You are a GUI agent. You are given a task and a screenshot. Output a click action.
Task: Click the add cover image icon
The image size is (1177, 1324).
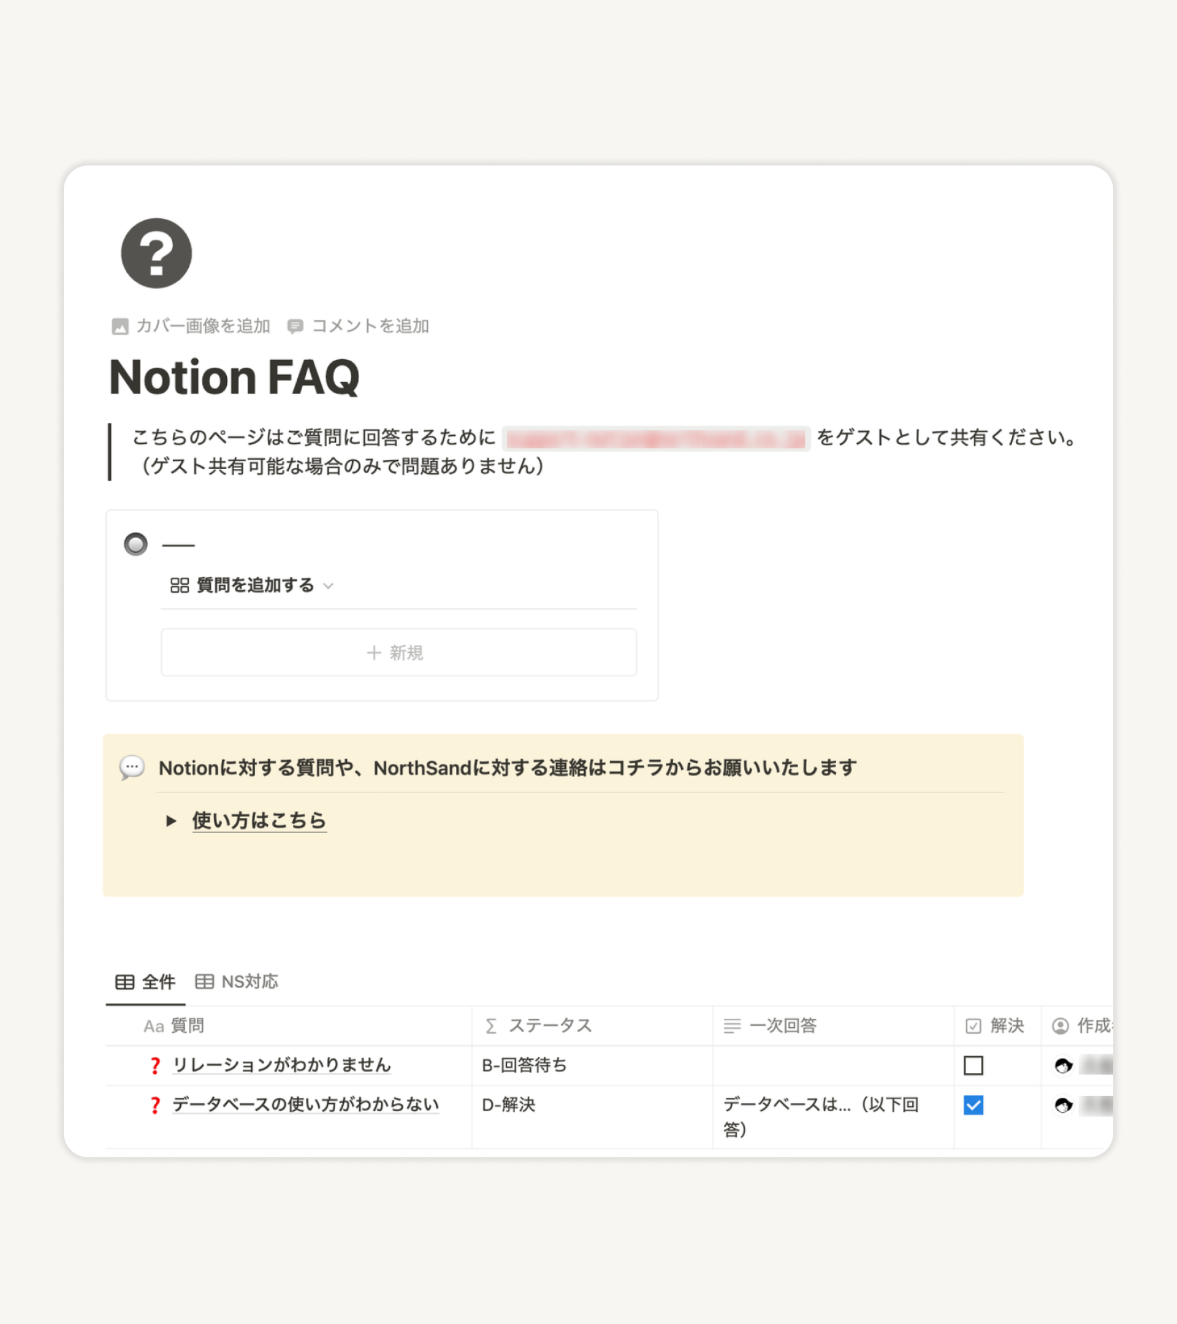(120, 326)
